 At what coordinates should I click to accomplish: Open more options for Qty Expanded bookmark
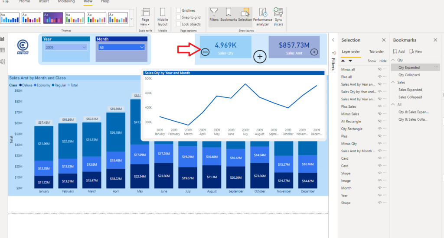436,67
